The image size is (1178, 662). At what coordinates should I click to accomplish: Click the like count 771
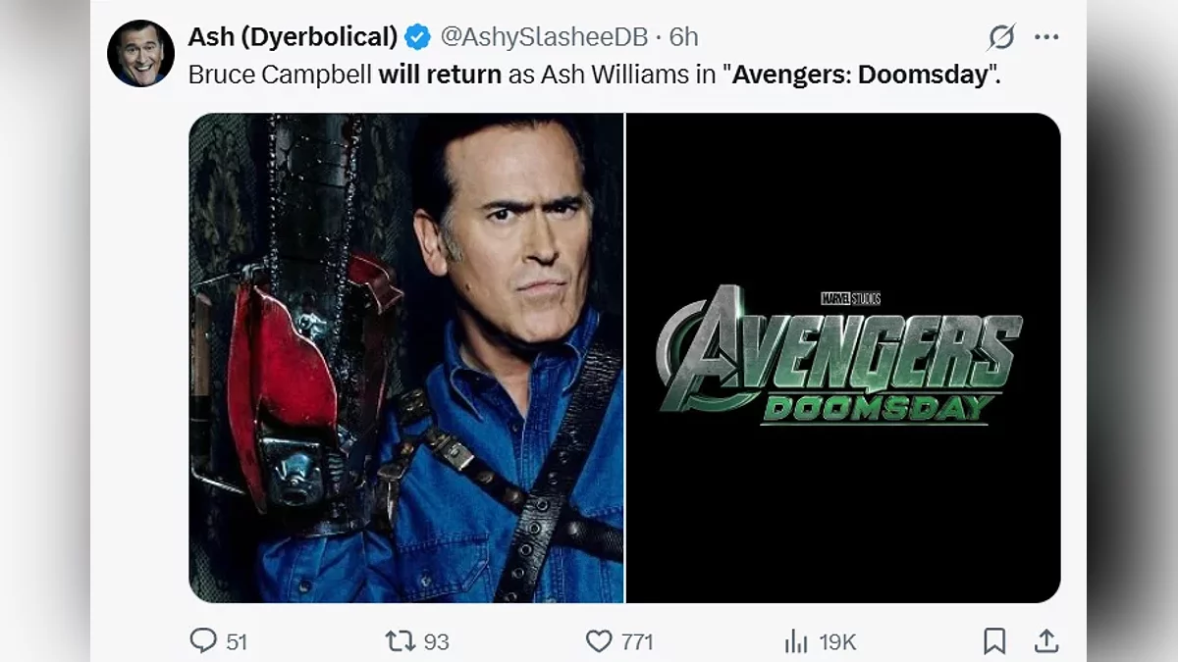coord(637,642)
